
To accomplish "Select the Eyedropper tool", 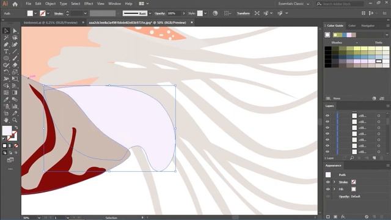I will (6, 100).
